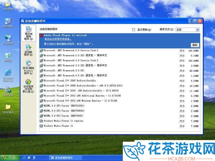
Task: Open the 添加新程序 sidebar icon
Action: 28,50
